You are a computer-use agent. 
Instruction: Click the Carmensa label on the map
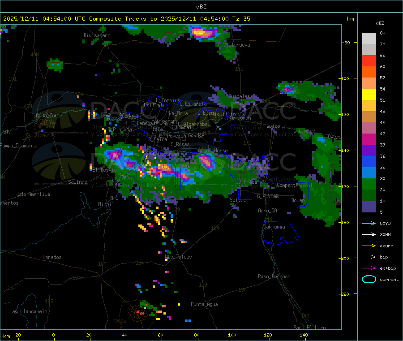(x=274, y=227)
